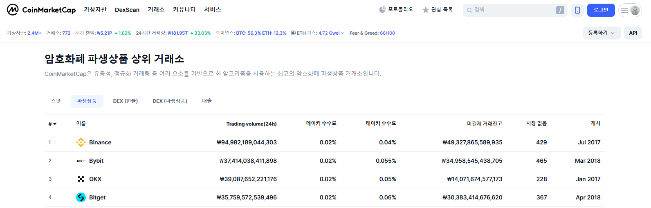Click the 로그인 button
The height and width of the screenshot is (208, 651).
click(601, 10)
